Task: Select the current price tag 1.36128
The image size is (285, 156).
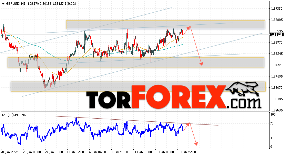Action: click(277, 35)
